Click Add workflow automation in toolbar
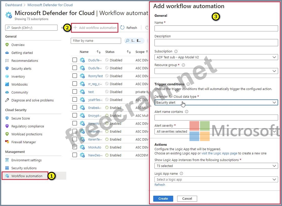This screenshot has width=282, height=206. tap(95, 28)
